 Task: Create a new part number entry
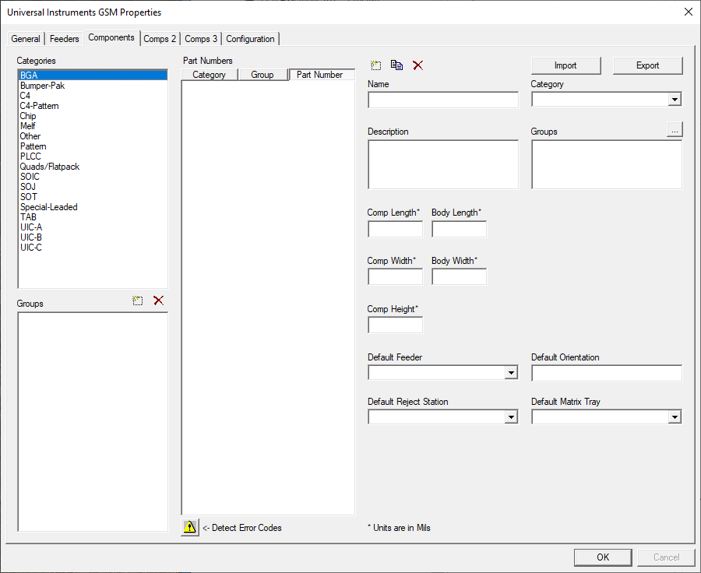click(x=376, y=65)
